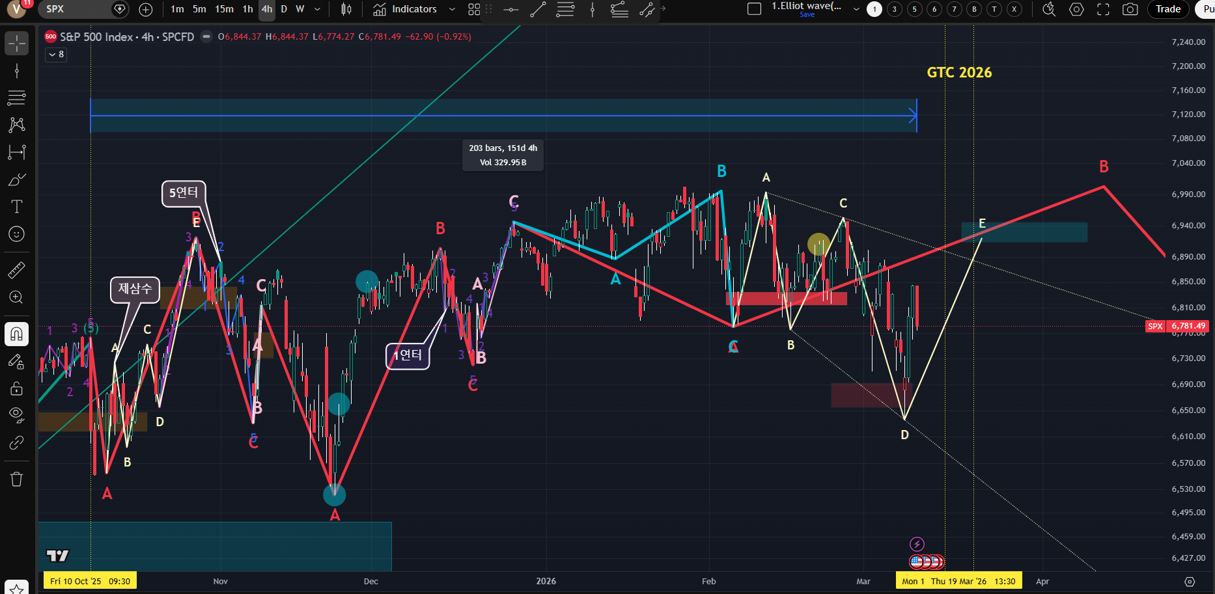Image resolution: width=1215 pixels, height=594 pixels.
Task: Expand the favorite indicators dropdown arrow
Action: point(452,9)
